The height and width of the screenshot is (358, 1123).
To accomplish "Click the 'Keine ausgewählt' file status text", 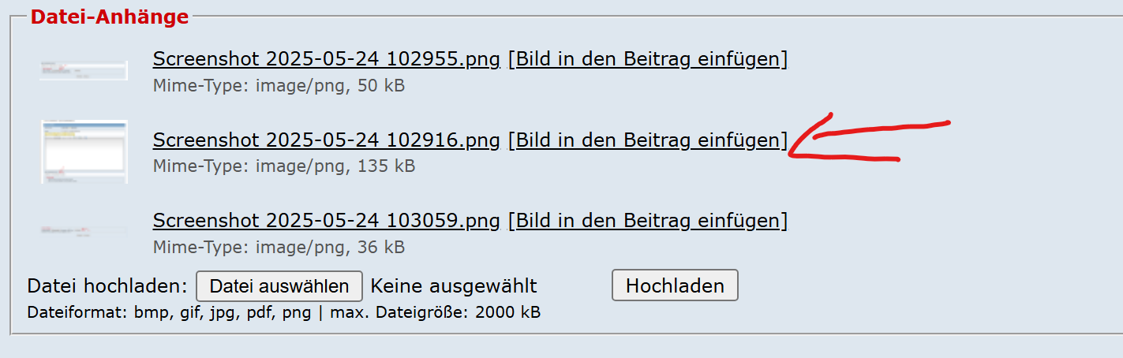I will (x=454, y=285).
